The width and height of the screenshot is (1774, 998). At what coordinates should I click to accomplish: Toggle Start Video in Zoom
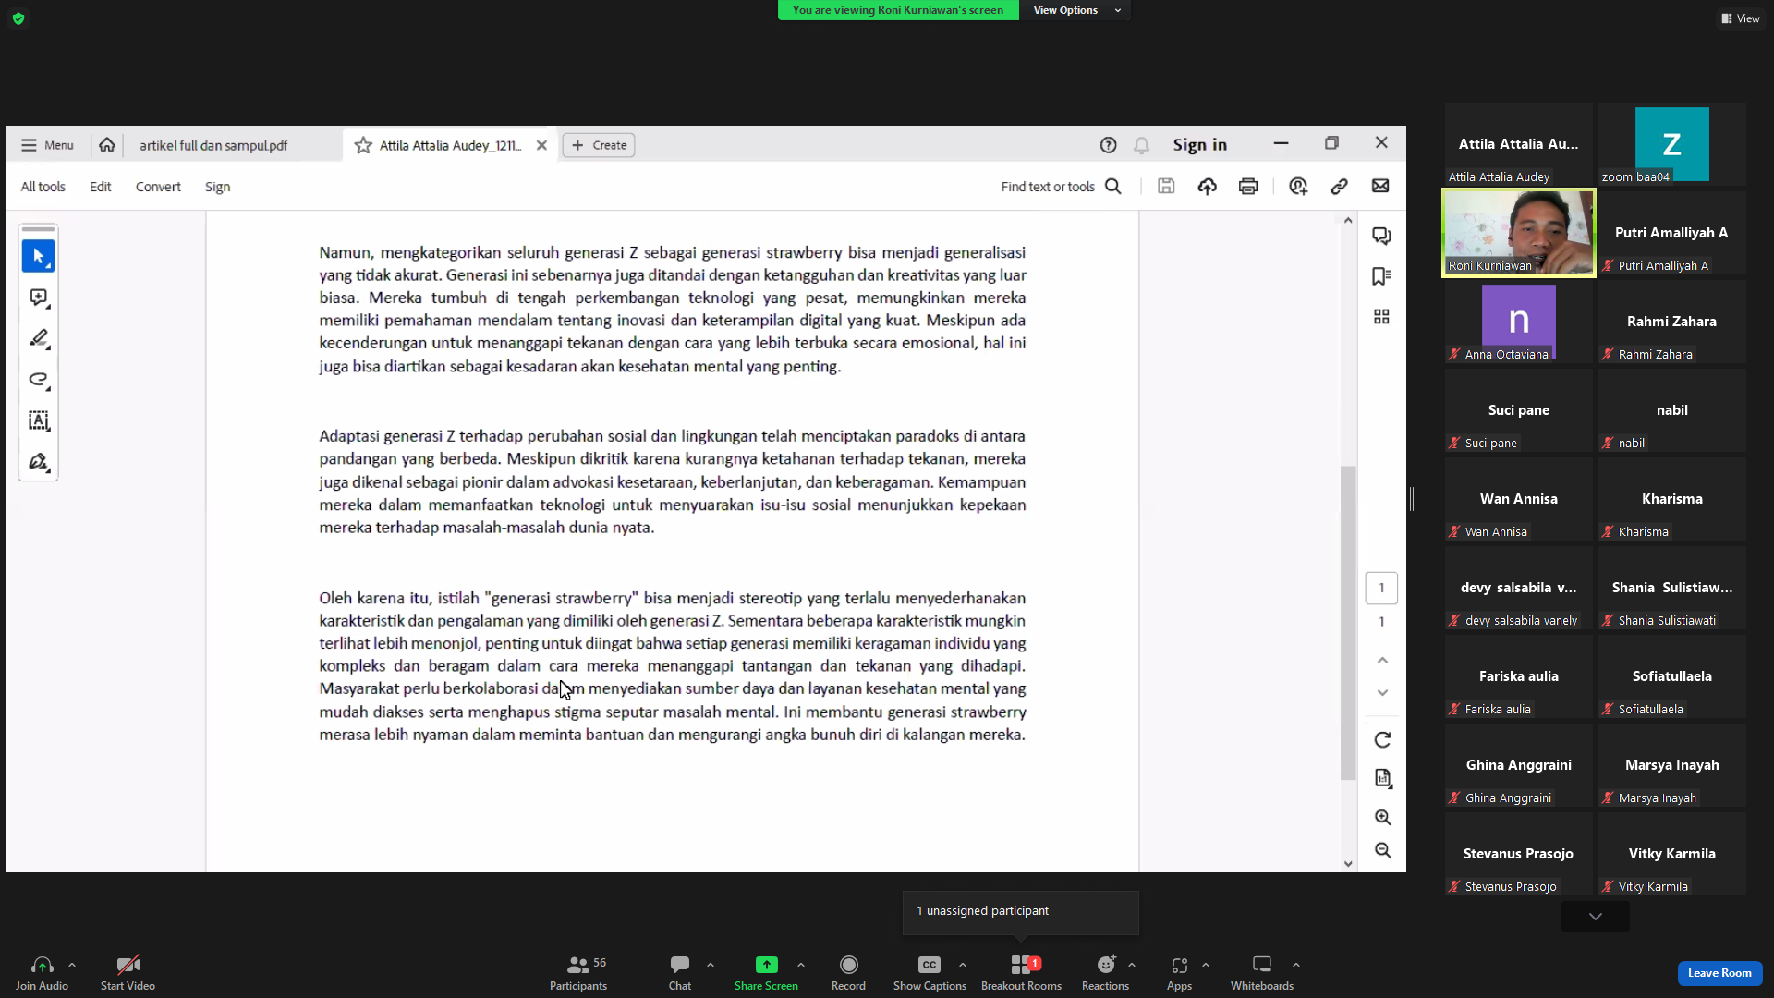point(128,973)
